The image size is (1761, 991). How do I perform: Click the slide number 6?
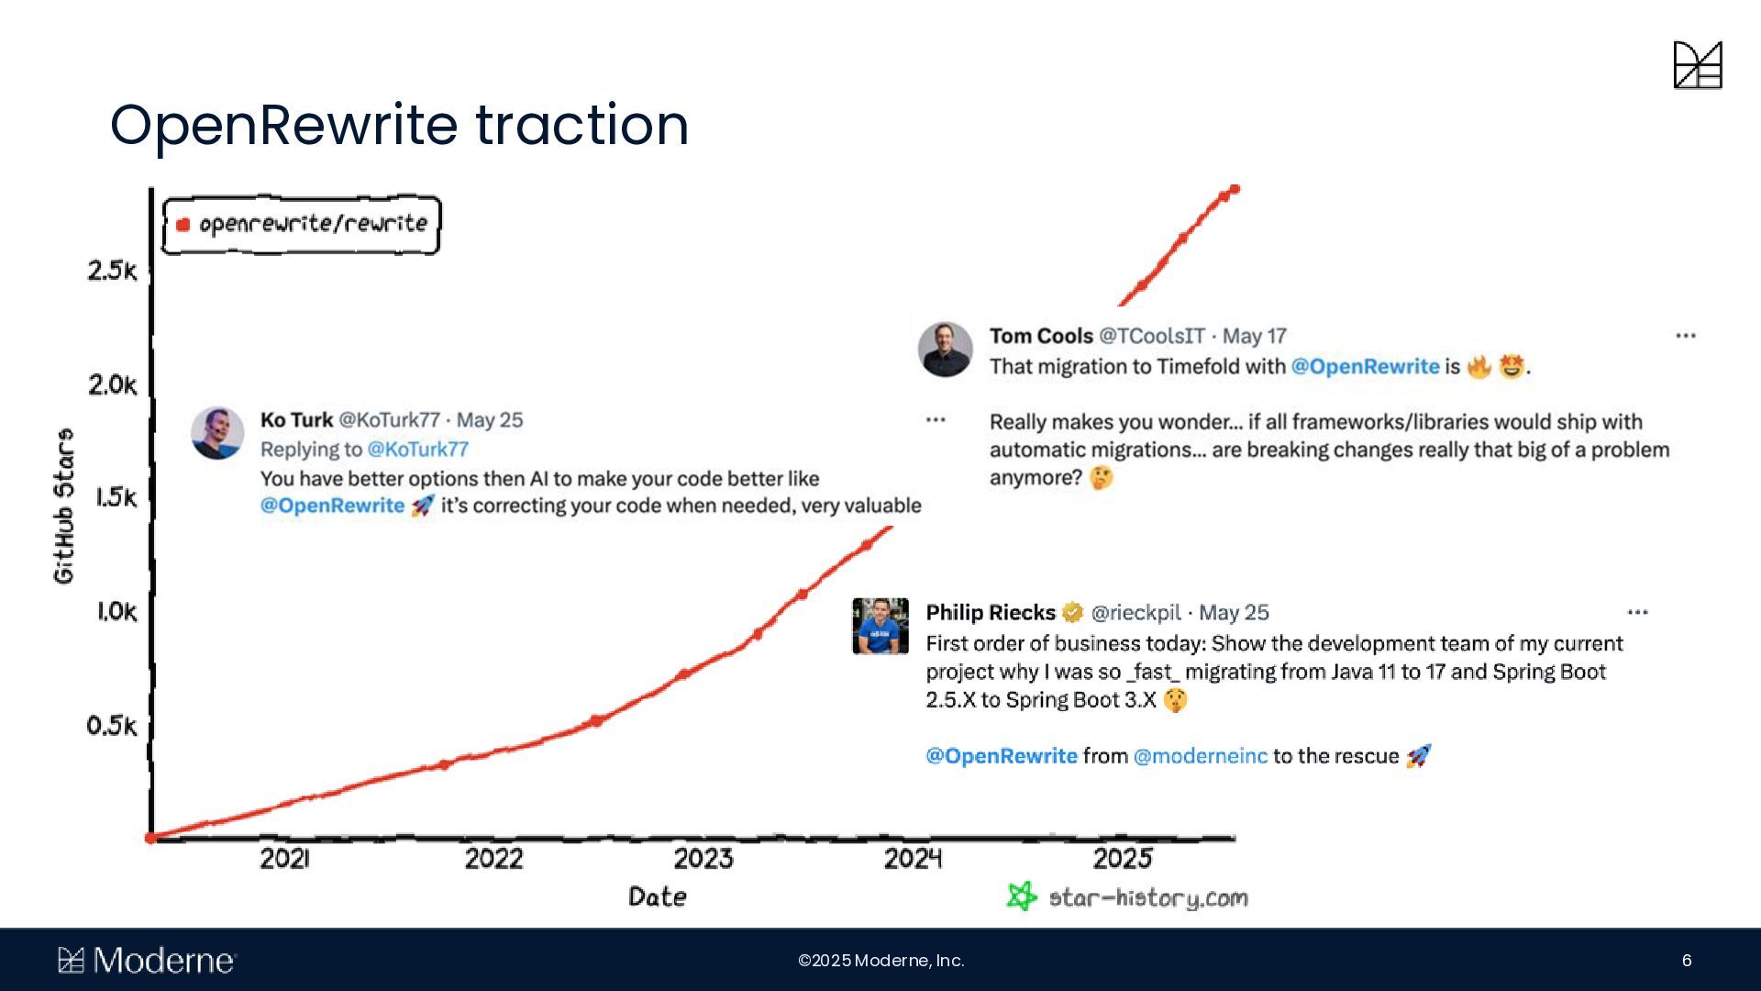tap(1687, 961)
